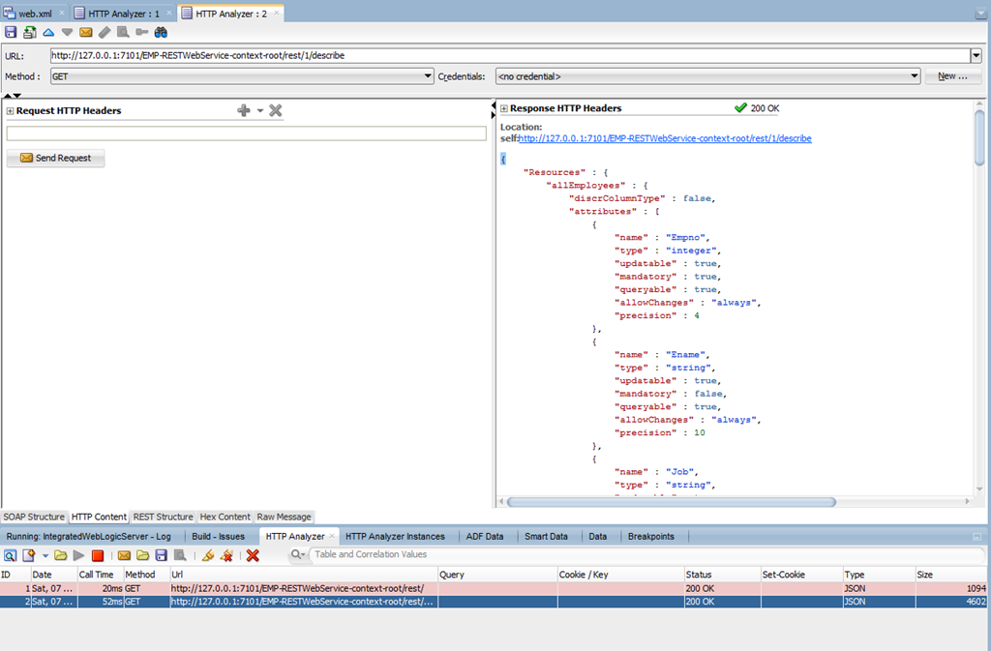Click the magnifier icon in the log toolbar

pos(11,555)
